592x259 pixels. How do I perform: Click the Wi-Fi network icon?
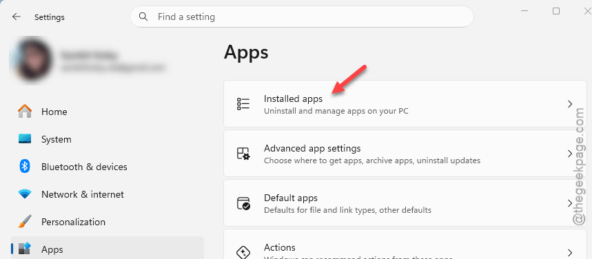(x=25, y=194)
